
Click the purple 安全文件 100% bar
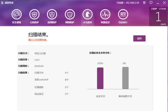100,78
